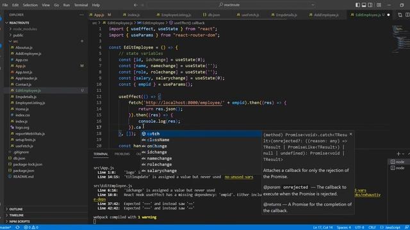The image size is (410, 230).
Task: Click the editor minimap
Action: [399, 39]
